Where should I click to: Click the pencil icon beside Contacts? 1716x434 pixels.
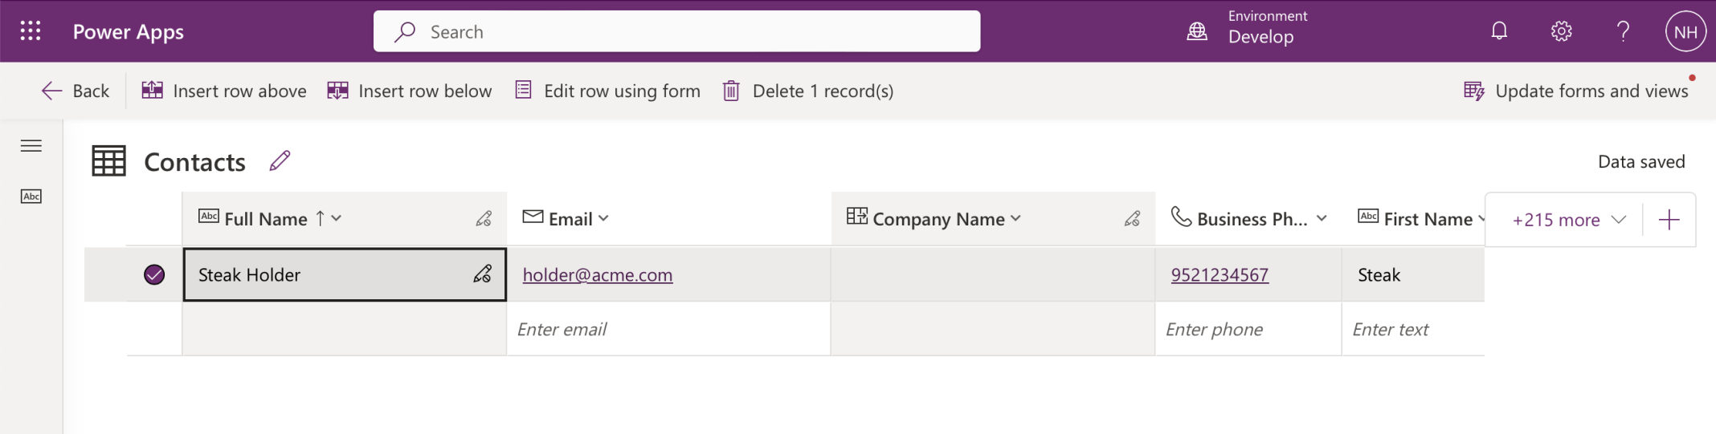(280, 161)
